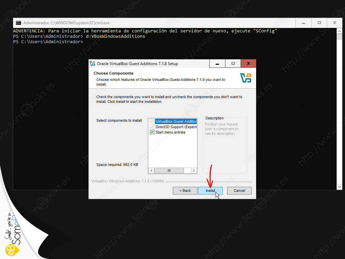Click the VirtualBox logo in the dialog header

(x=246, y=78)
